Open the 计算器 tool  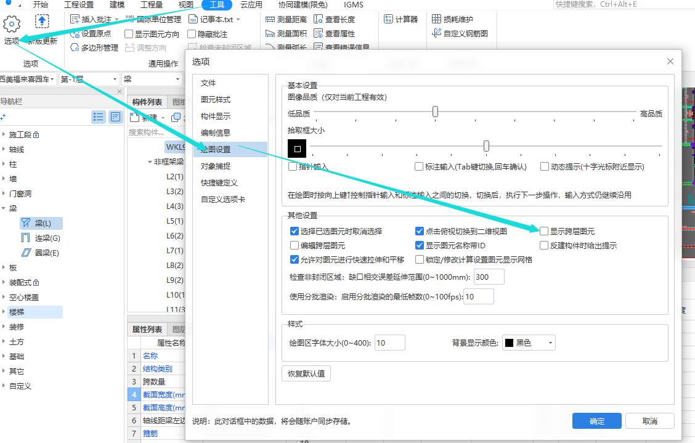(x=401, y=20)
